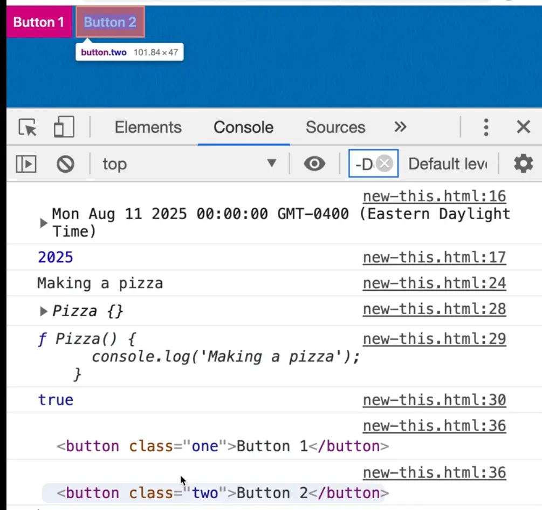Click the pink Button 1
This screenshot has width=542, height=510.
tap(38, 22)
